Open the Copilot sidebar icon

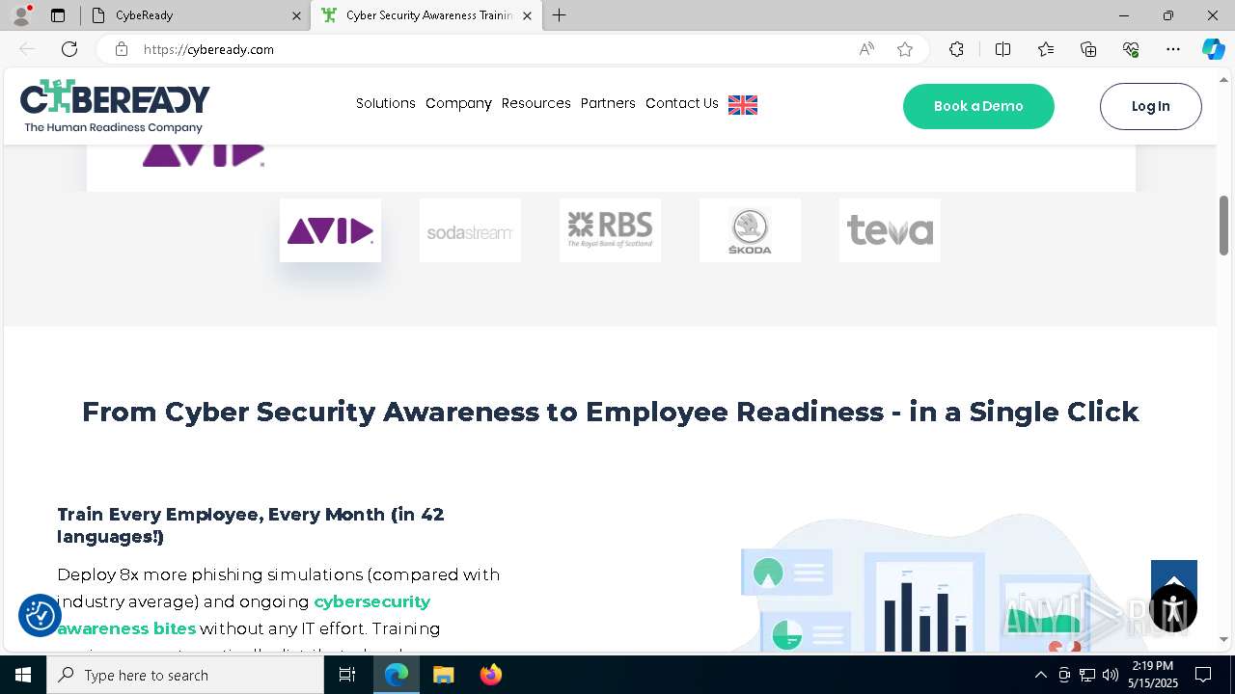point(1213,49)
